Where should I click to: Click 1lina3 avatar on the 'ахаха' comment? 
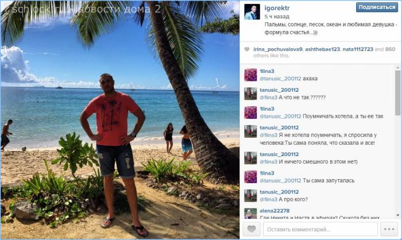250,75
